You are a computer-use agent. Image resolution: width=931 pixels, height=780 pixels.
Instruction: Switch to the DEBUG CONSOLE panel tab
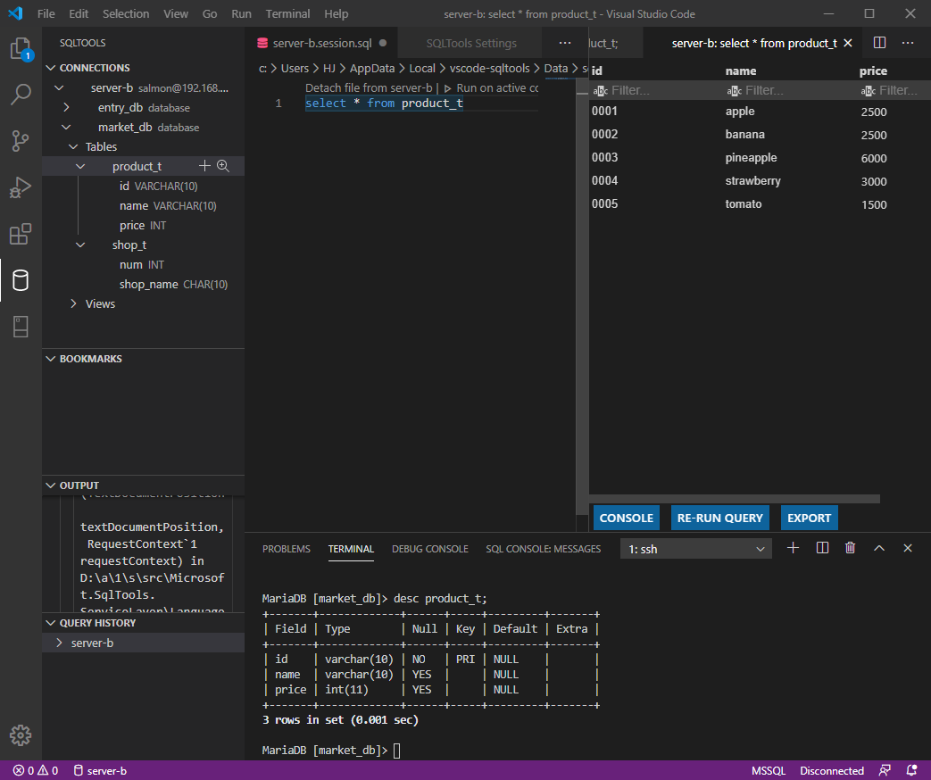point(430,549)
